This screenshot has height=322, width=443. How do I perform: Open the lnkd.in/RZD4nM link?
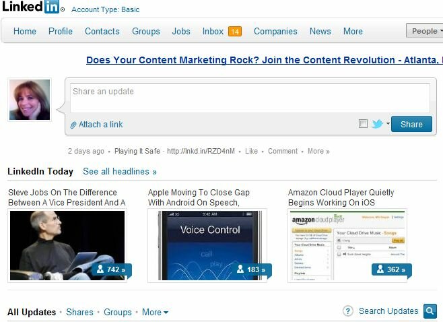point(201,152)
